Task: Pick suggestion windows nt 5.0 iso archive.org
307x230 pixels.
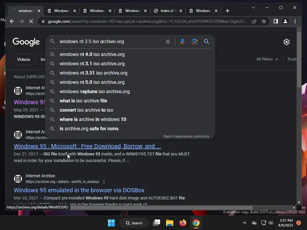Action: click(x=130, y=82)
